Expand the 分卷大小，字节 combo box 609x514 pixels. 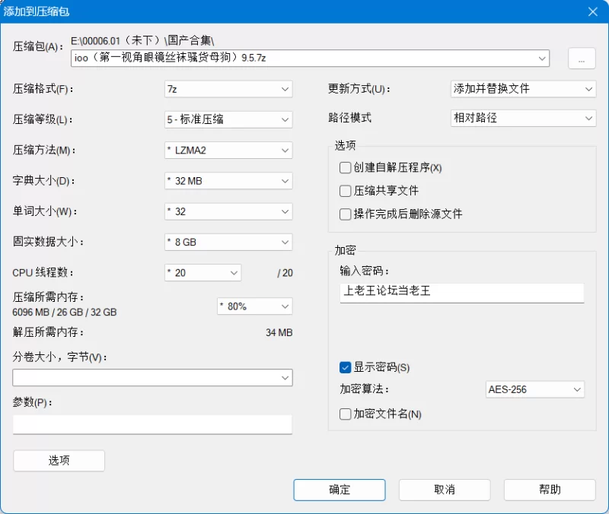point(152,377)
